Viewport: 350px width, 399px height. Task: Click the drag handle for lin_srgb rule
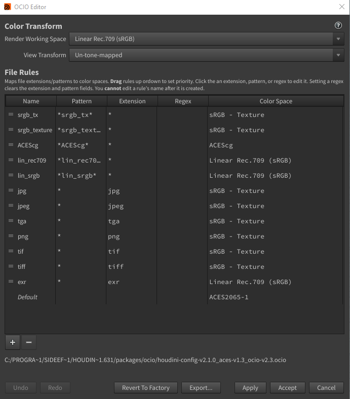(11, 175)
